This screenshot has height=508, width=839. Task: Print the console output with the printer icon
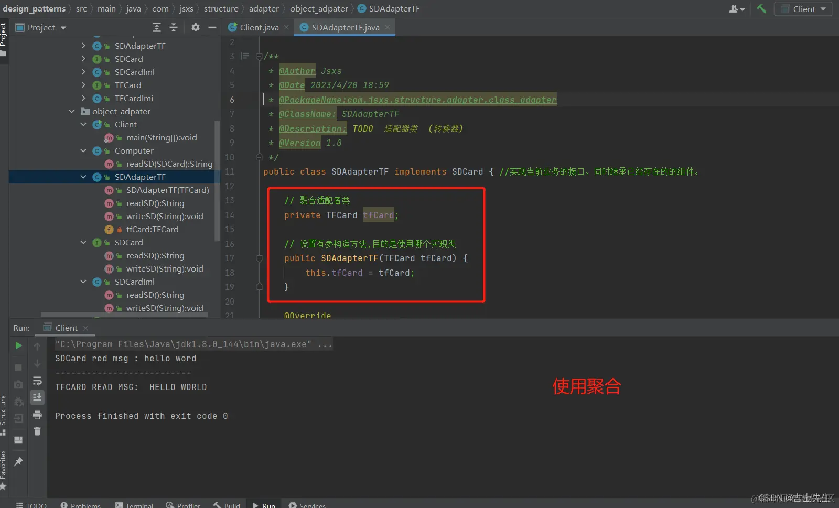coord(37,415)
